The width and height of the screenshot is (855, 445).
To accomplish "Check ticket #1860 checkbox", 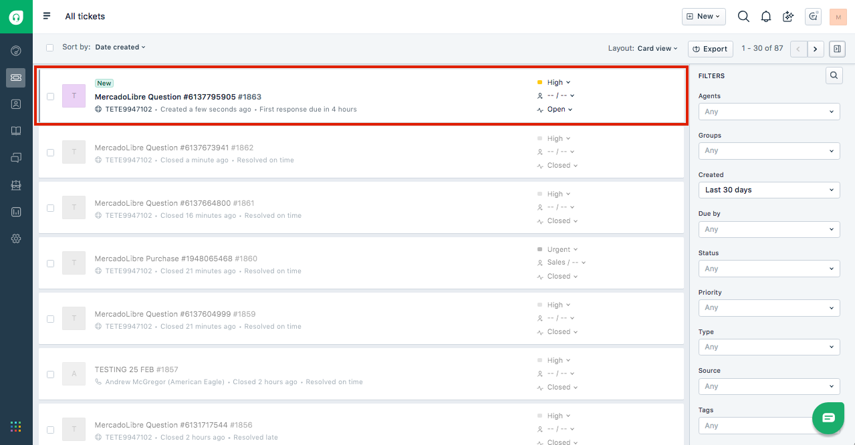I will 50,263.
